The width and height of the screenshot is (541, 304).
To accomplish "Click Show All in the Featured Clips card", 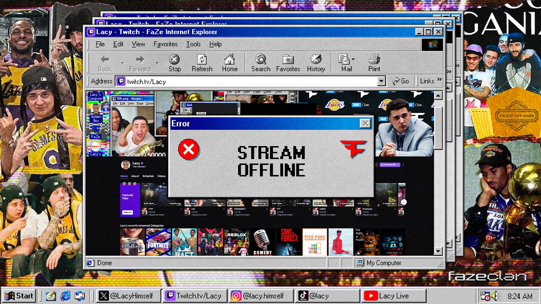I will (128, 213).
